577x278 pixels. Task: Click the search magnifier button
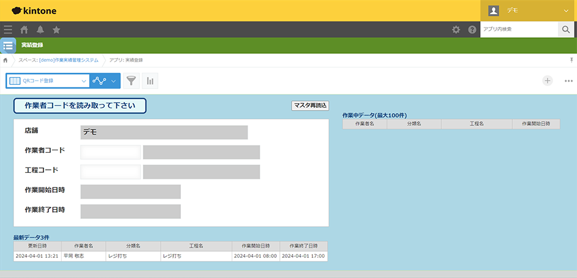pos(566,29)
